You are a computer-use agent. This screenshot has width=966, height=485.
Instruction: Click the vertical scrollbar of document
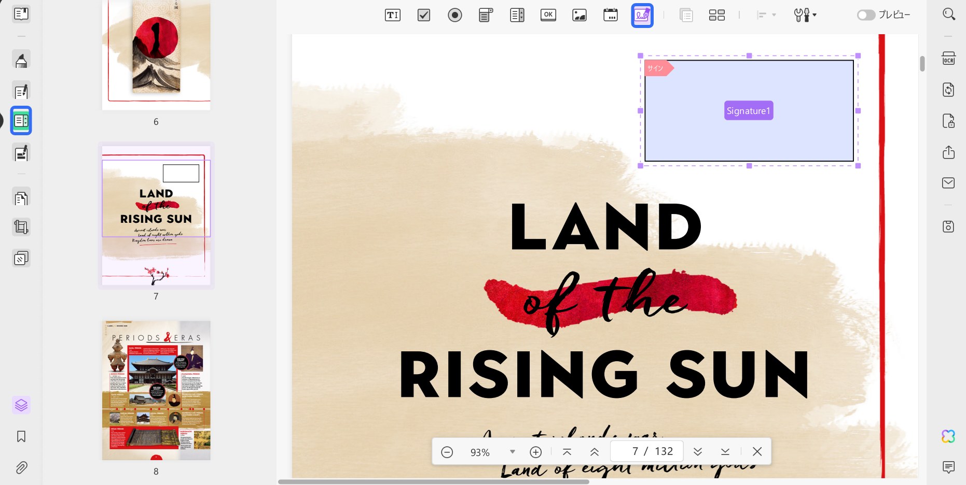point(922,64)
